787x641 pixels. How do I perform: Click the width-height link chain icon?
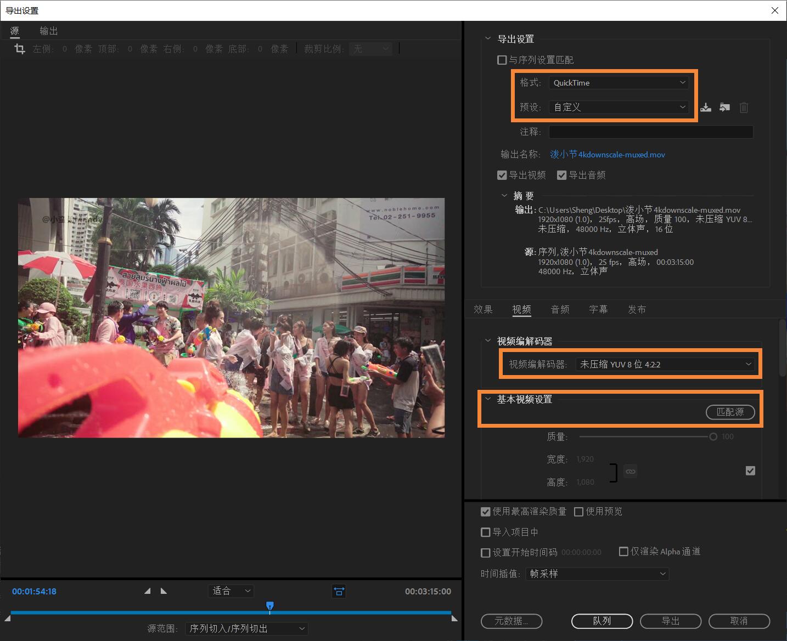(x=631, y=471)
